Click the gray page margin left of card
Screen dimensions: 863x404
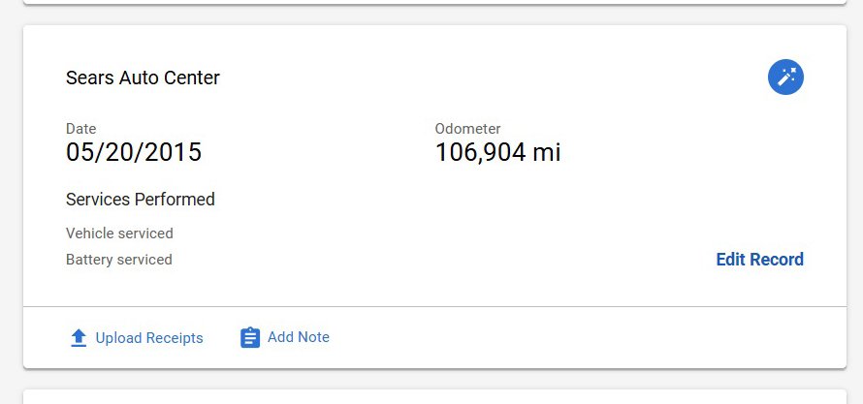click(x=11, y=194)
